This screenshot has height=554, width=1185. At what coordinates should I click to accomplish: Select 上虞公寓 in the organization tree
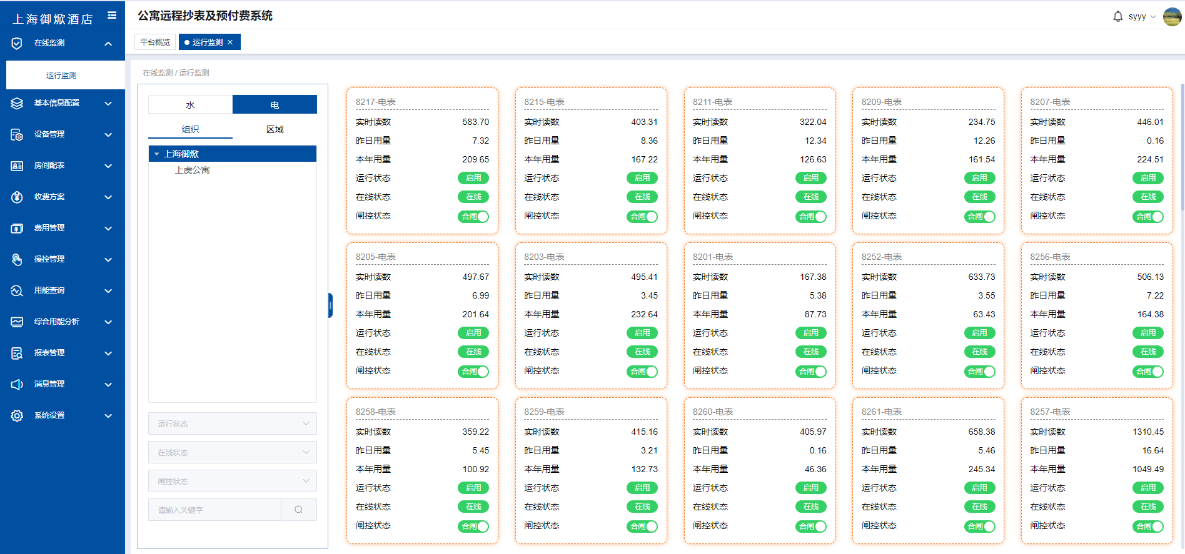click(193, 170)
